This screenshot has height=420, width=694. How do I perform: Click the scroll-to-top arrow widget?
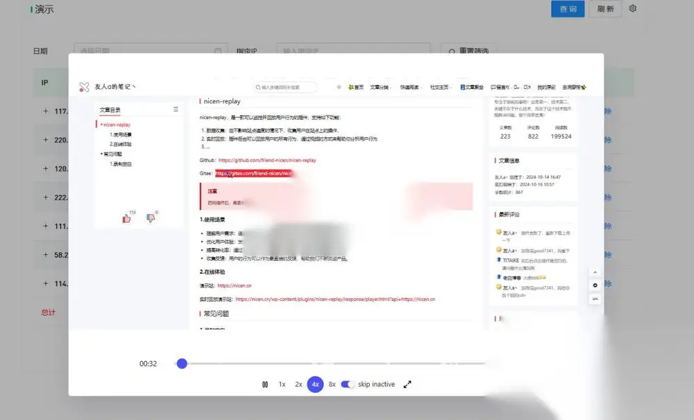click(595, 272)
